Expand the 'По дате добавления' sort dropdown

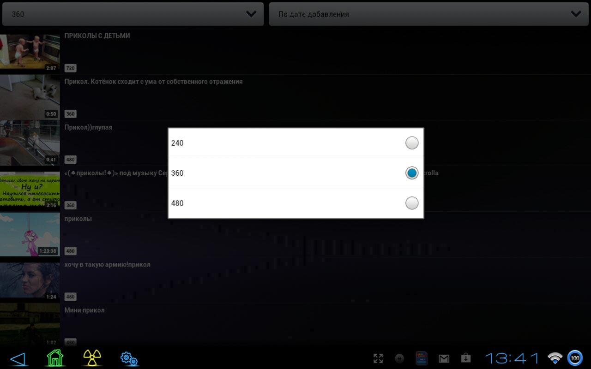(429, 14)
